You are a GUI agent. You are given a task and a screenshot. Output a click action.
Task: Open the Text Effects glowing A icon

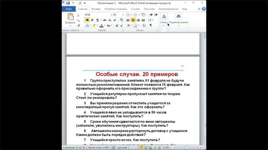[87, 25]
